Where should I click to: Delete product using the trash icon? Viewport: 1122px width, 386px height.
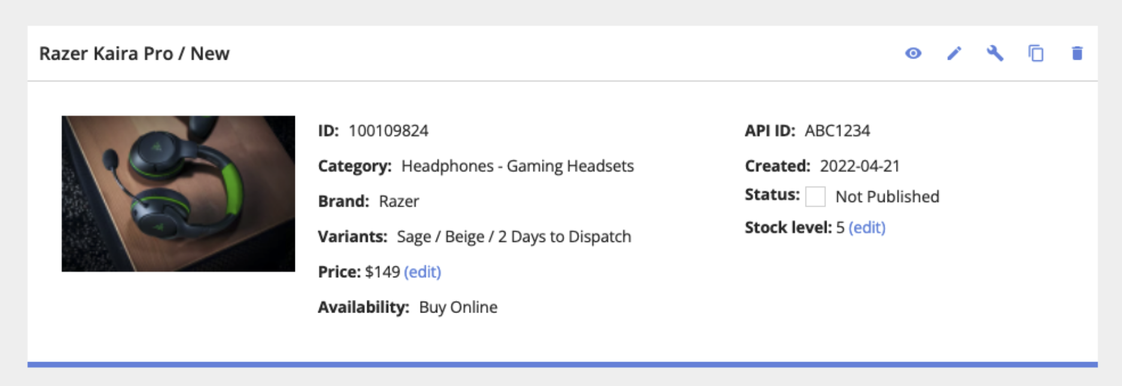[x=1077, y=53]
